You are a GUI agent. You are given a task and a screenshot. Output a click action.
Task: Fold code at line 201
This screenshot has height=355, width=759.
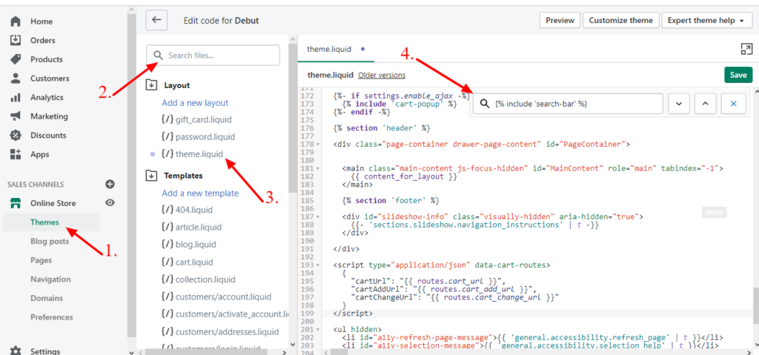tap(317, 329)
